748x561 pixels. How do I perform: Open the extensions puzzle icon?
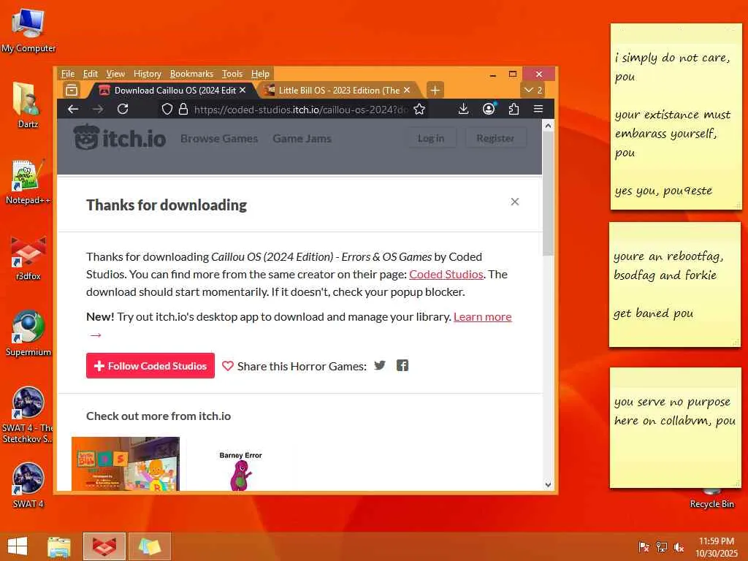click(514, 110)
